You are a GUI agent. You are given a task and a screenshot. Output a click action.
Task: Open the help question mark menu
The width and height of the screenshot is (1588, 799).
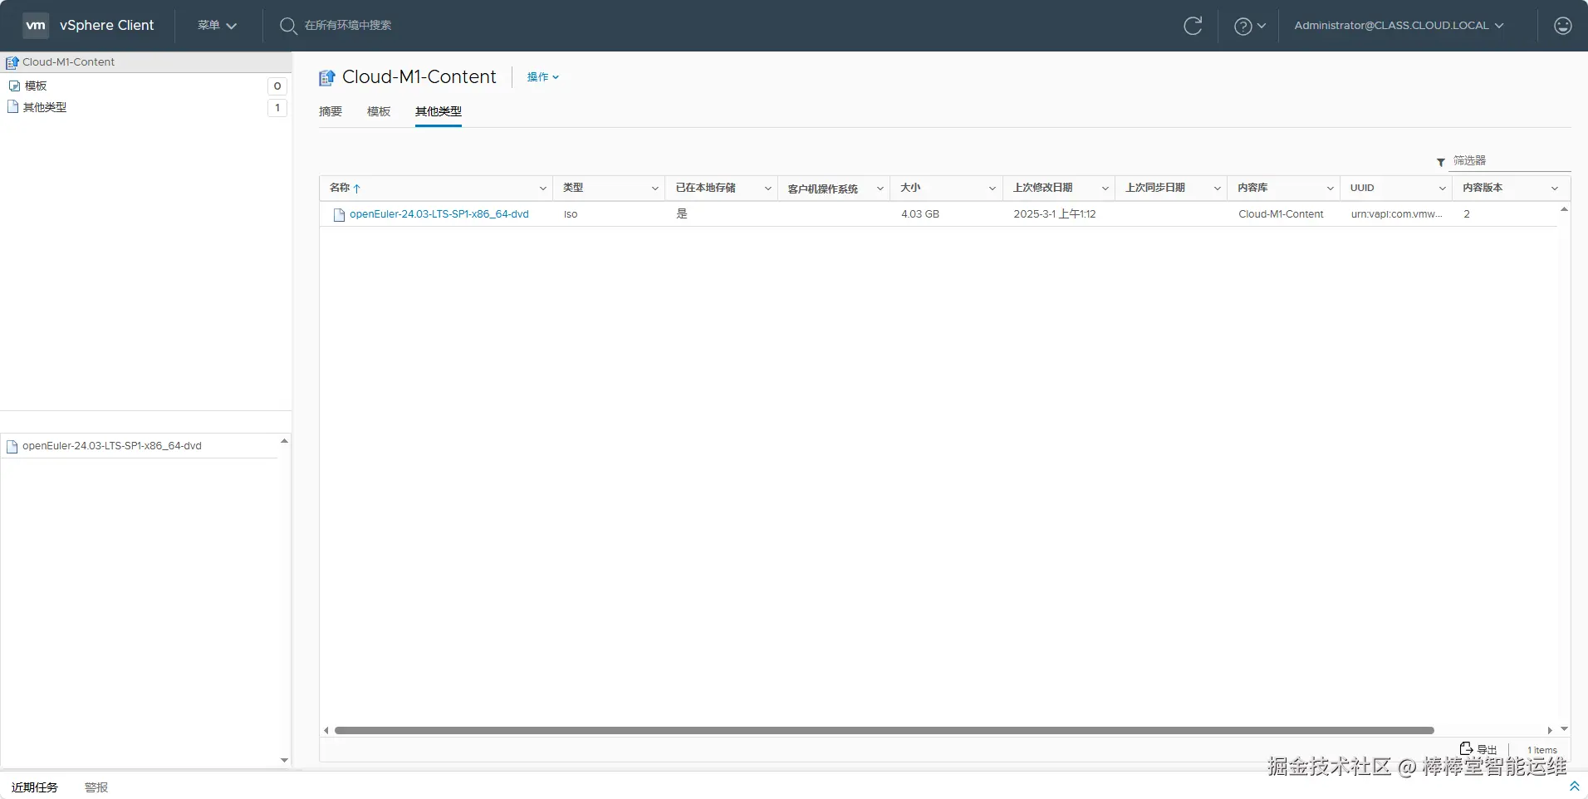pos(1249,26)
